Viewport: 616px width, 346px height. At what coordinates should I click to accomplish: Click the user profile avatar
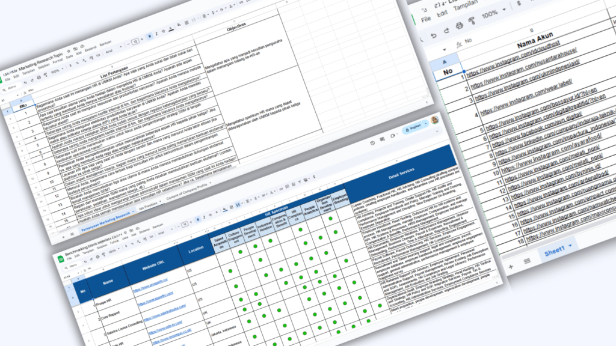(x=435, y=120)
